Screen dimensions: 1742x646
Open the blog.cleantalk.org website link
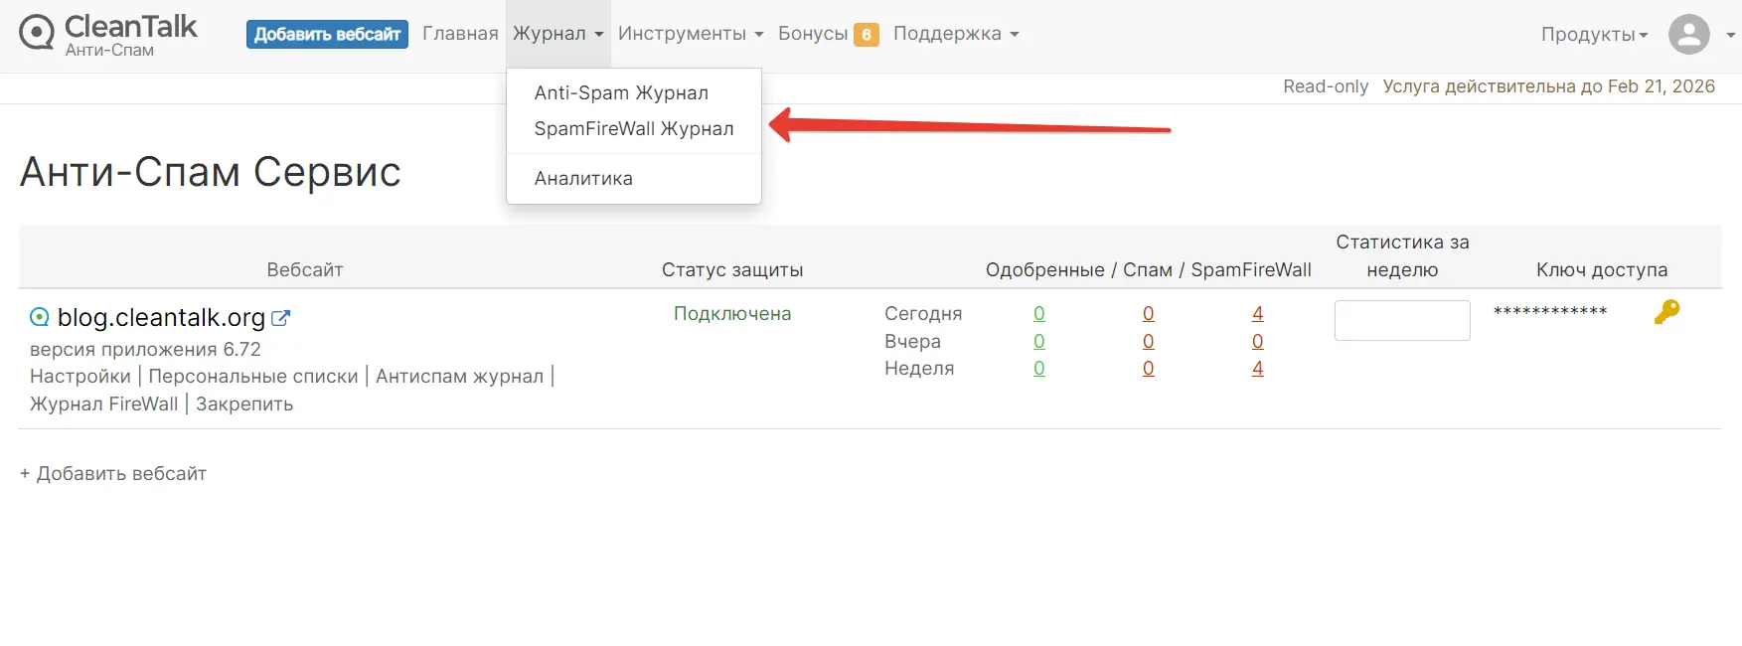[x=161, y=317]
